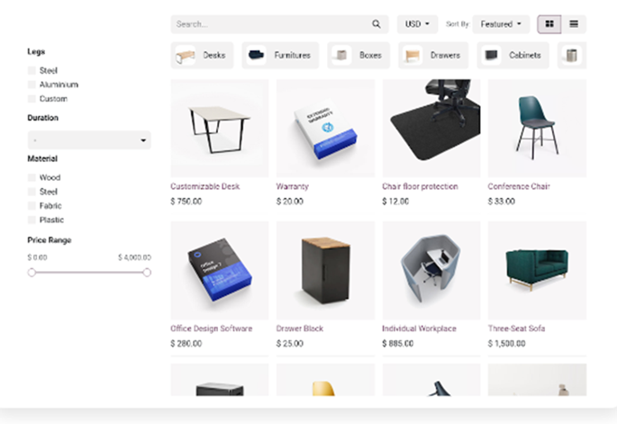The height and width of the screenshot is (424, 617).
Task: Switch to list view layout
Action: pos(574,24)
